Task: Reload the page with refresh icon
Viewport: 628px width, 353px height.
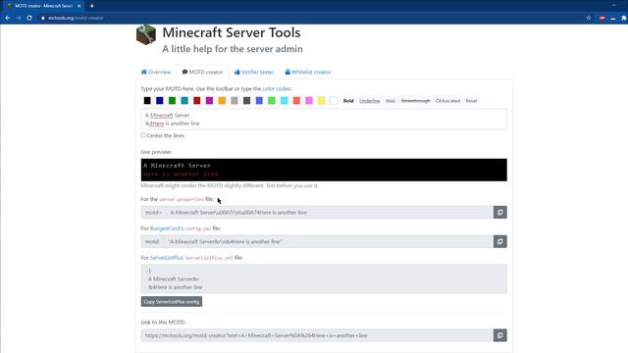Action: (29, 18)
